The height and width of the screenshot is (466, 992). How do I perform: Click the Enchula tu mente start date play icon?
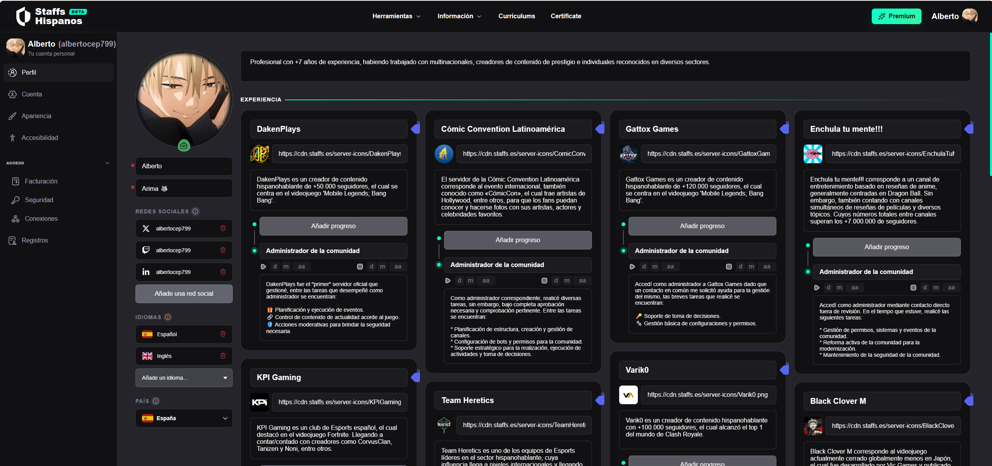click(x=817, y=288)
